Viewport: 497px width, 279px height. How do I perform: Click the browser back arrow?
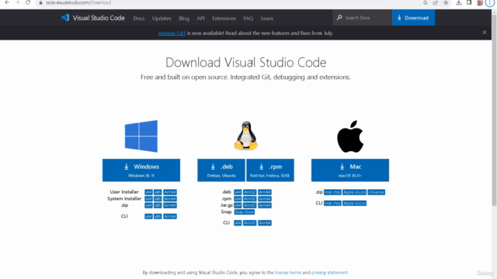[7, 2]
